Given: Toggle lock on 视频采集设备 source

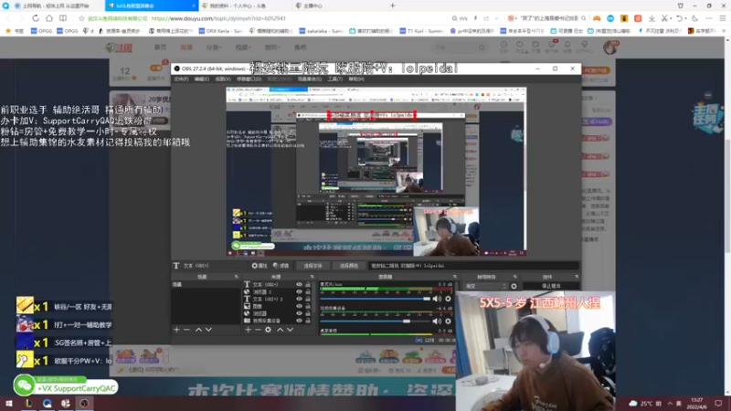Looking at the screenshot, I should (x=308, y=321).
